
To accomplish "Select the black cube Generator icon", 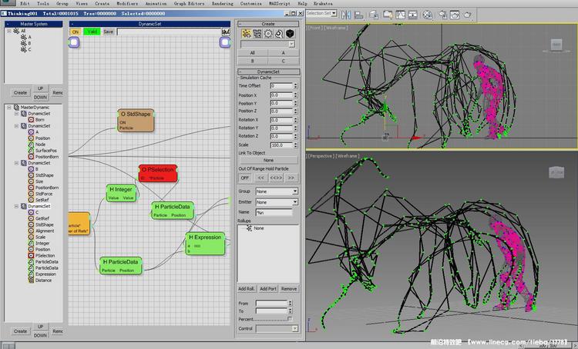I will [290, 34].
